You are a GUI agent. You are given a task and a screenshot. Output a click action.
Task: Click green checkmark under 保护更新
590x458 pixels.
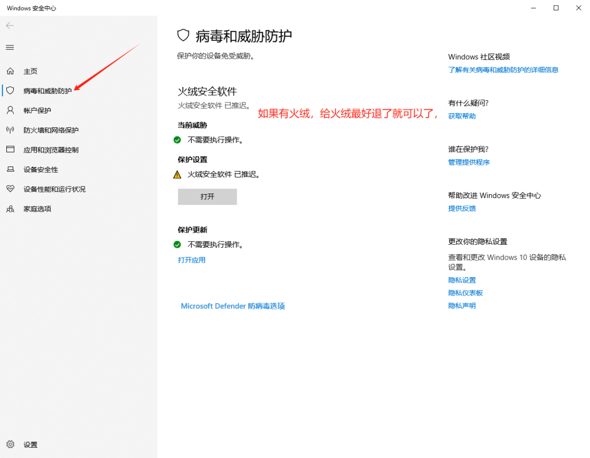[177, 245]
